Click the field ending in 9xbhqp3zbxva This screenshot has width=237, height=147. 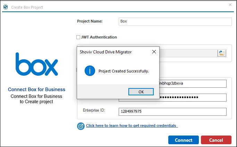pos(193,84)
